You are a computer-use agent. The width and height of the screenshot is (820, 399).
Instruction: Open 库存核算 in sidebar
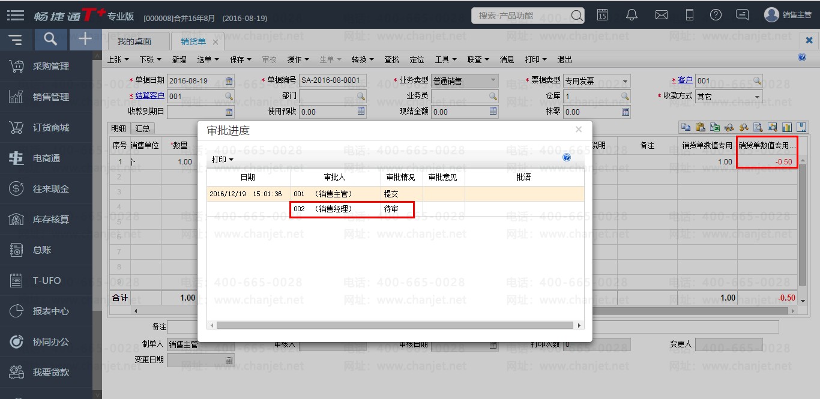(46, 219)
